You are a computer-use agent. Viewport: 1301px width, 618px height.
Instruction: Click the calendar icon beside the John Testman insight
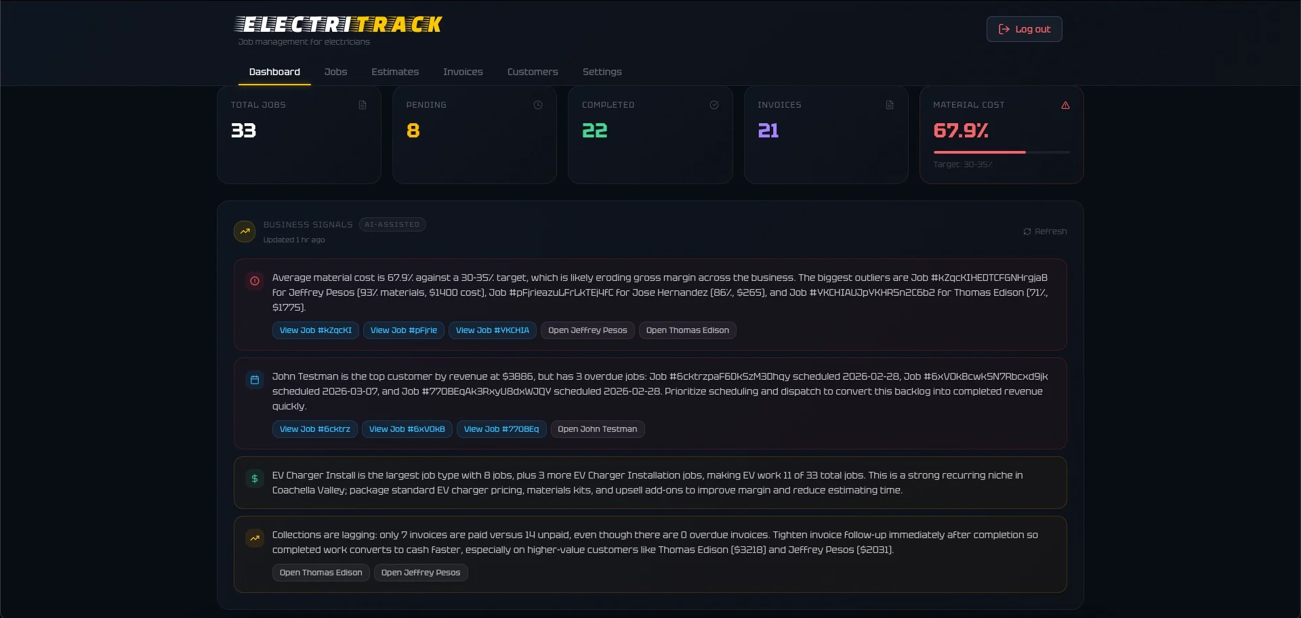[x=255, y=380]
